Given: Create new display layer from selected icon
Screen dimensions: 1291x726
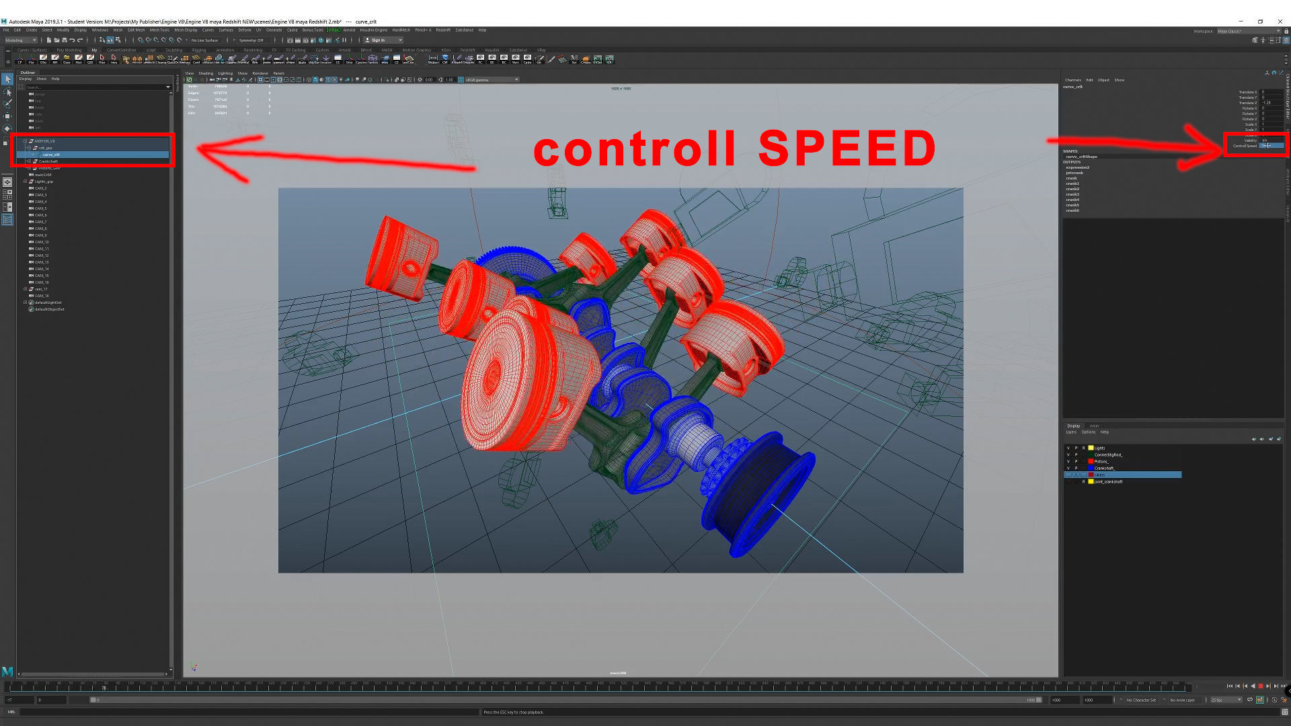Looking at the screenshot, I should coord(1278,439).
